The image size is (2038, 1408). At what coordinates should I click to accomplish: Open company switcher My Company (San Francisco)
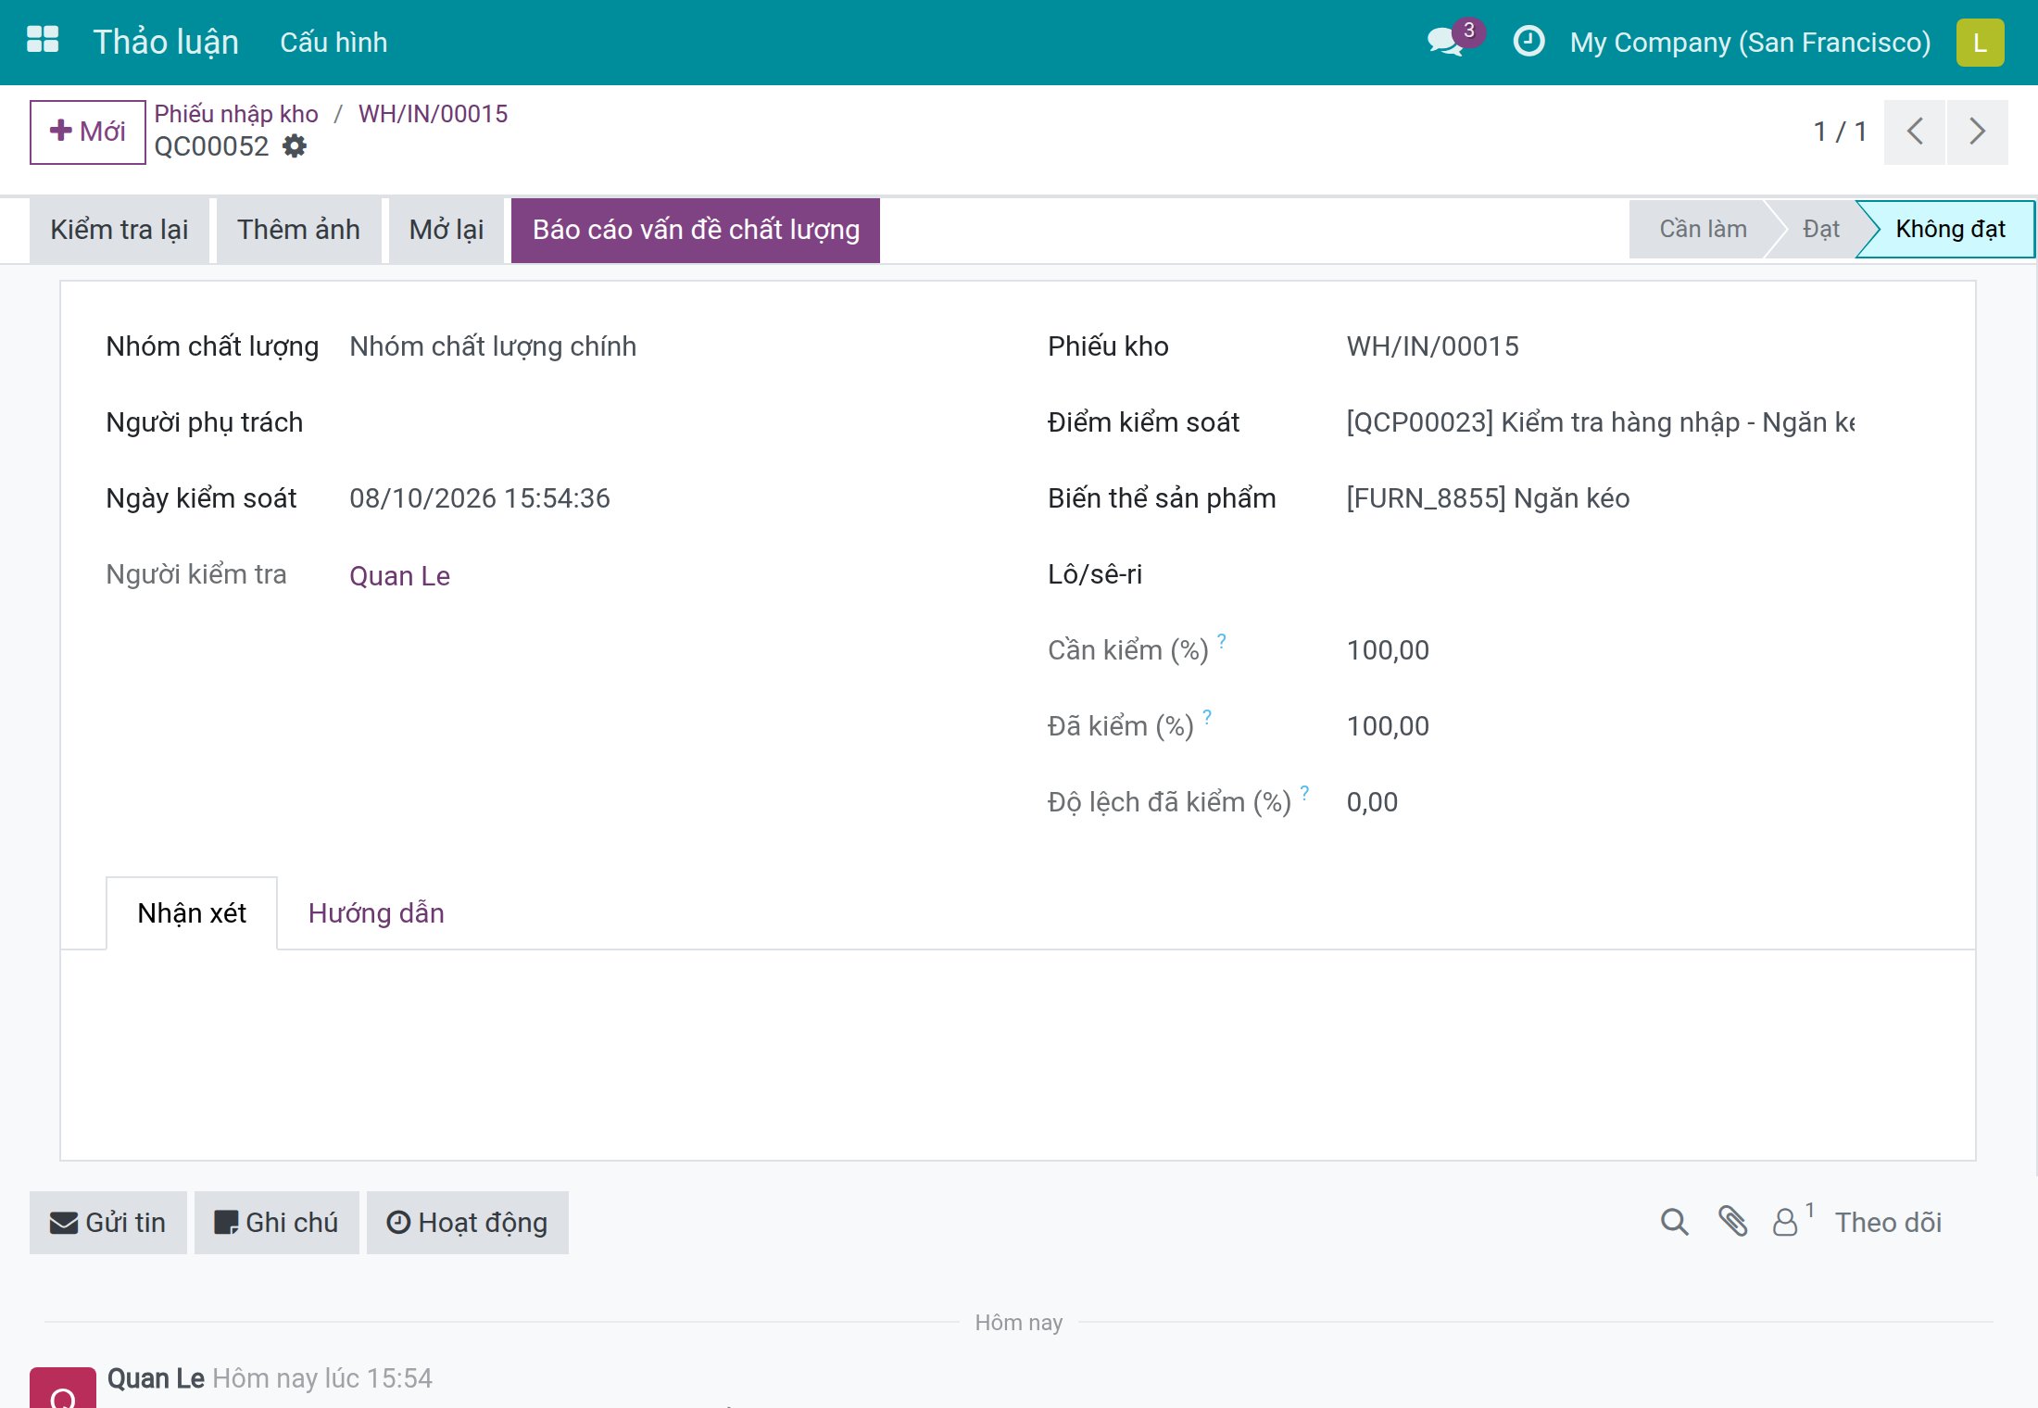tap(1750, 43)
